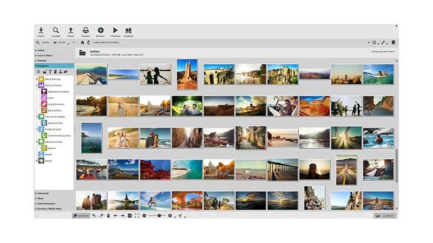The width and height of the screenshot is (433, 243).
Task: Expand the Datenbank panel at bottom left
Action: click(x=43, y=193)
